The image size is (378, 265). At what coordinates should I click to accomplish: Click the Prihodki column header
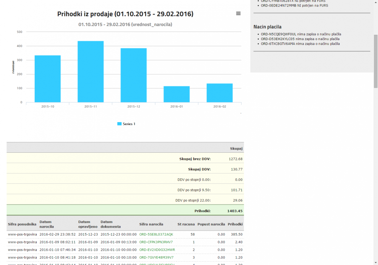point(235,224)
